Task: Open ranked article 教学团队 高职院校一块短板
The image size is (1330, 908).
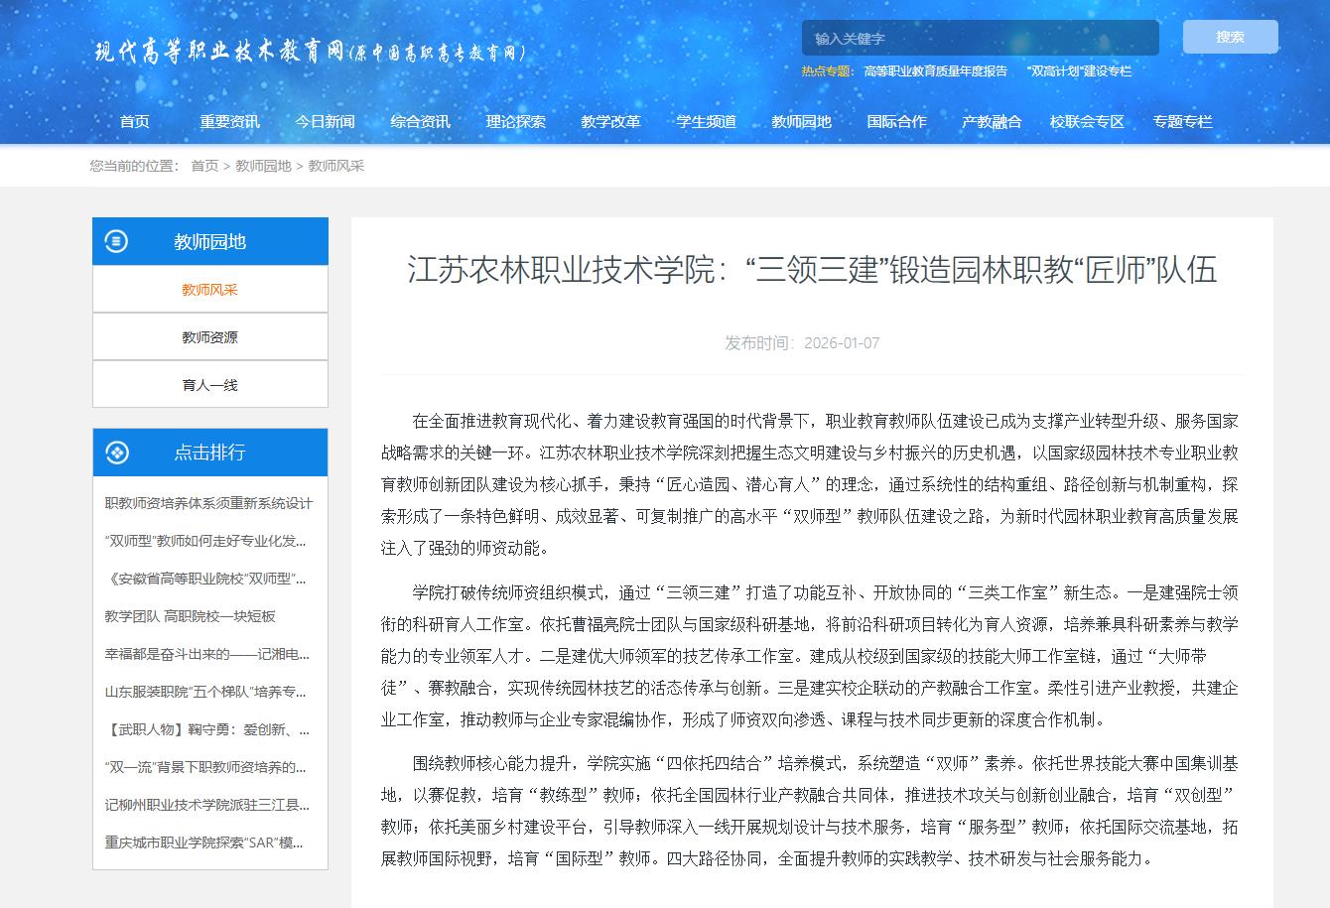Action: [x=190, y=616]
